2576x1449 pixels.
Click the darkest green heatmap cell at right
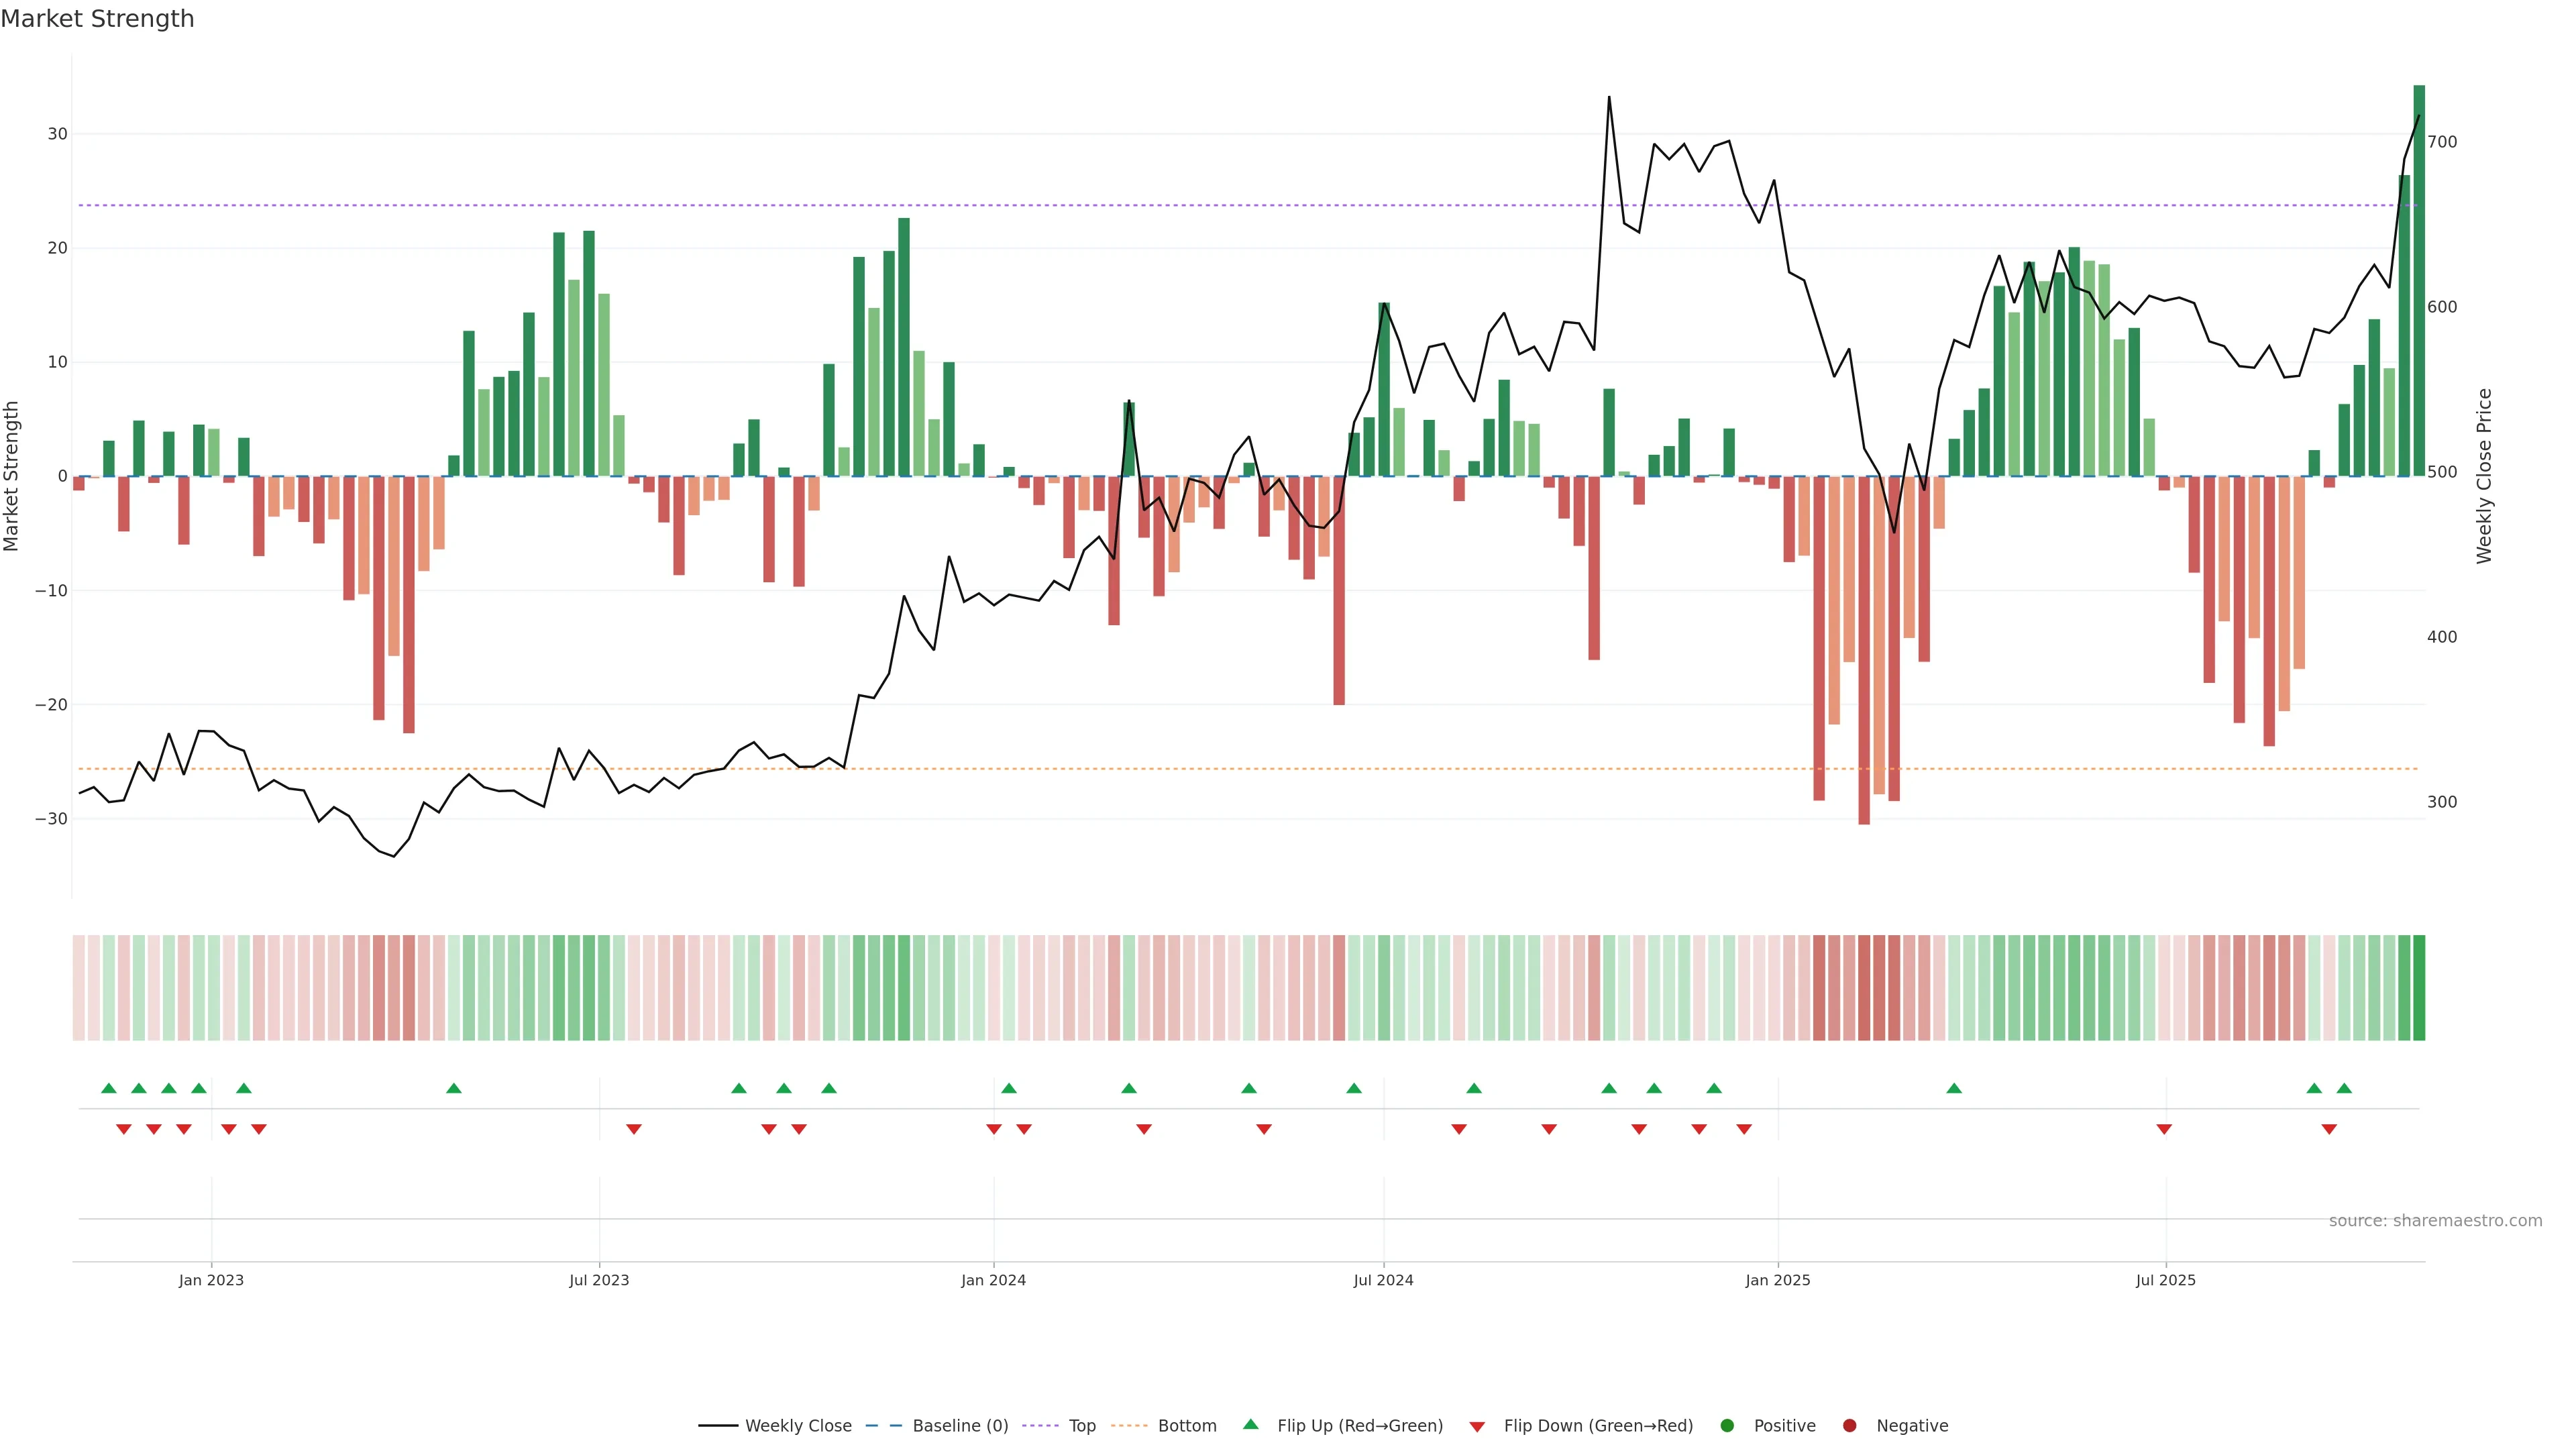point(2419,987)
